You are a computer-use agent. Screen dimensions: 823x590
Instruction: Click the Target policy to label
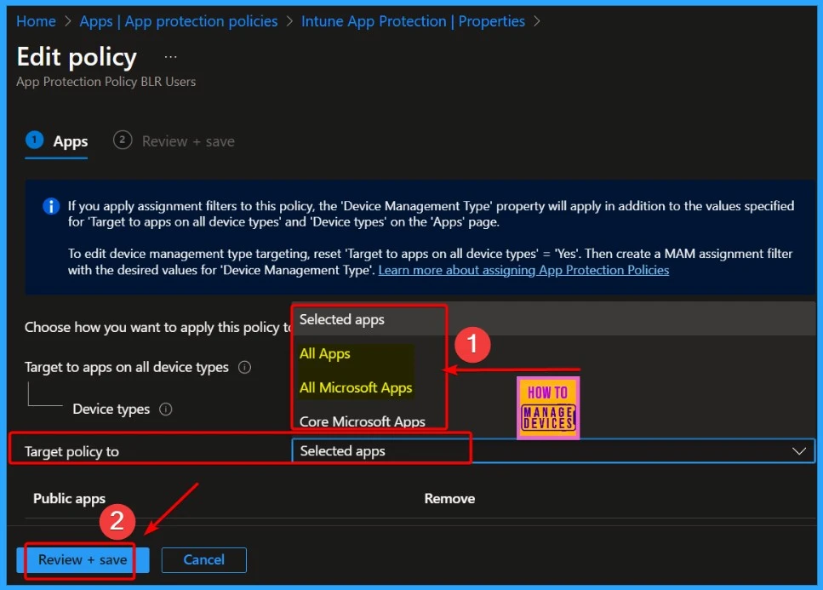(71, 451)
